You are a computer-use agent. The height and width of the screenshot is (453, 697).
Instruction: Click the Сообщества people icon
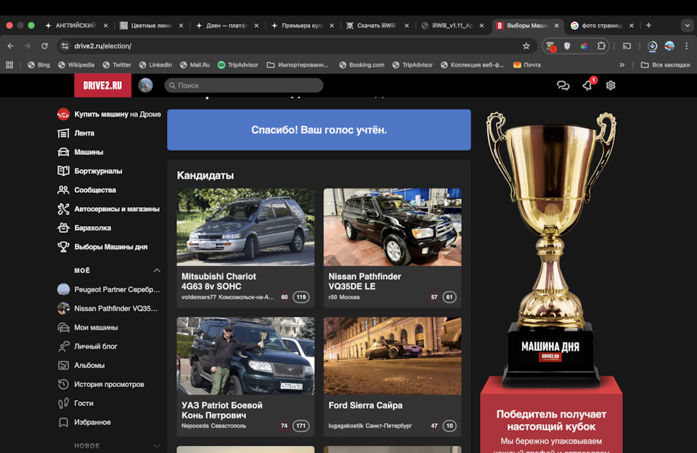(63, 190)
